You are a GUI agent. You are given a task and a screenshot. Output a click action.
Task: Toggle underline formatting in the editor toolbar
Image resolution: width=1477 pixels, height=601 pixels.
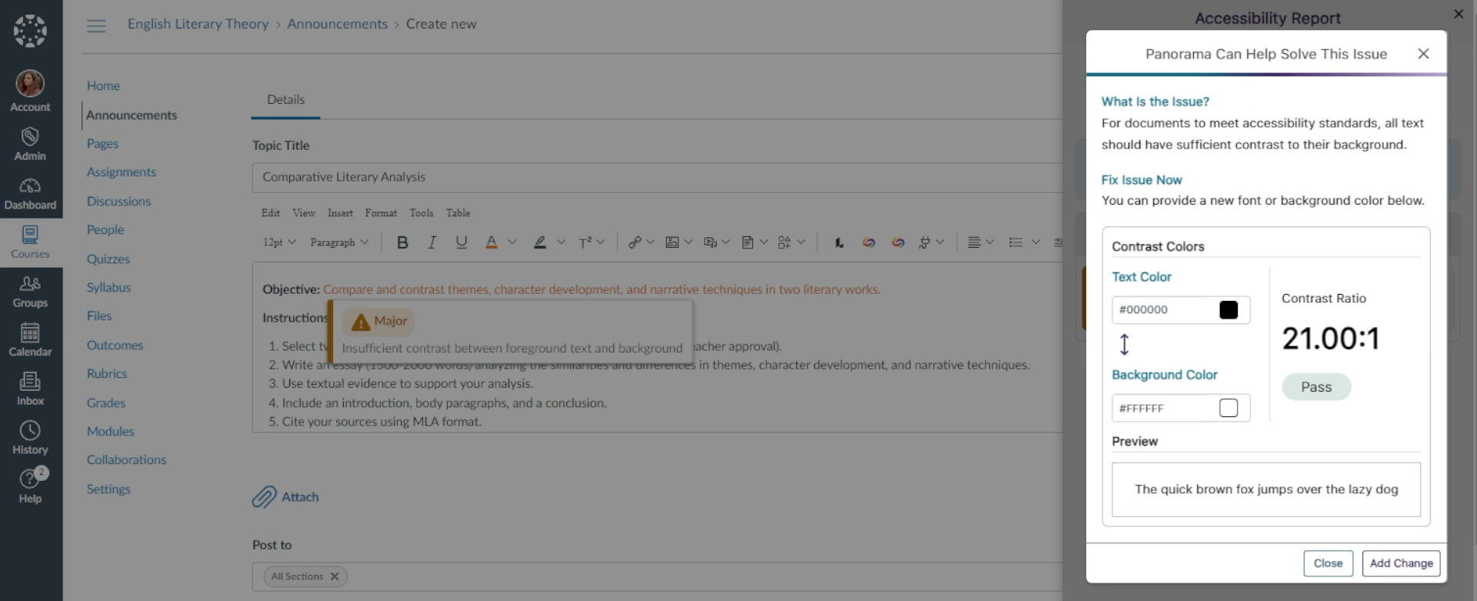tap(462, 242)
